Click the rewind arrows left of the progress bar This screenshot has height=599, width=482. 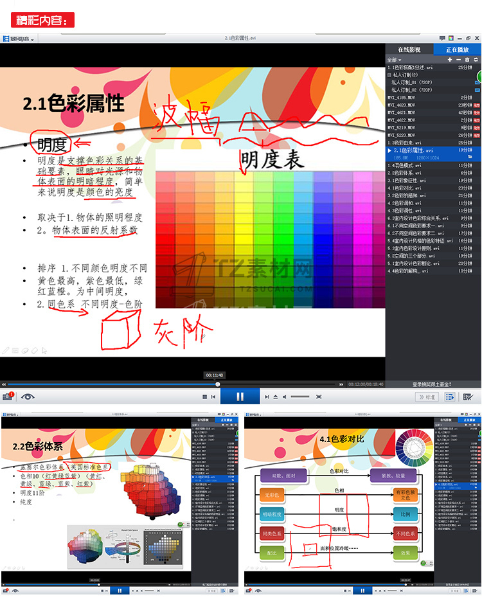click(4, 384)
